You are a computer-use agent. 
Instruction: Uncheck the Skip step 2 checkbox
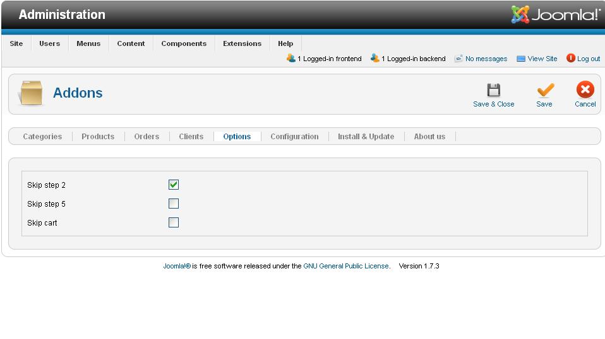174,185
